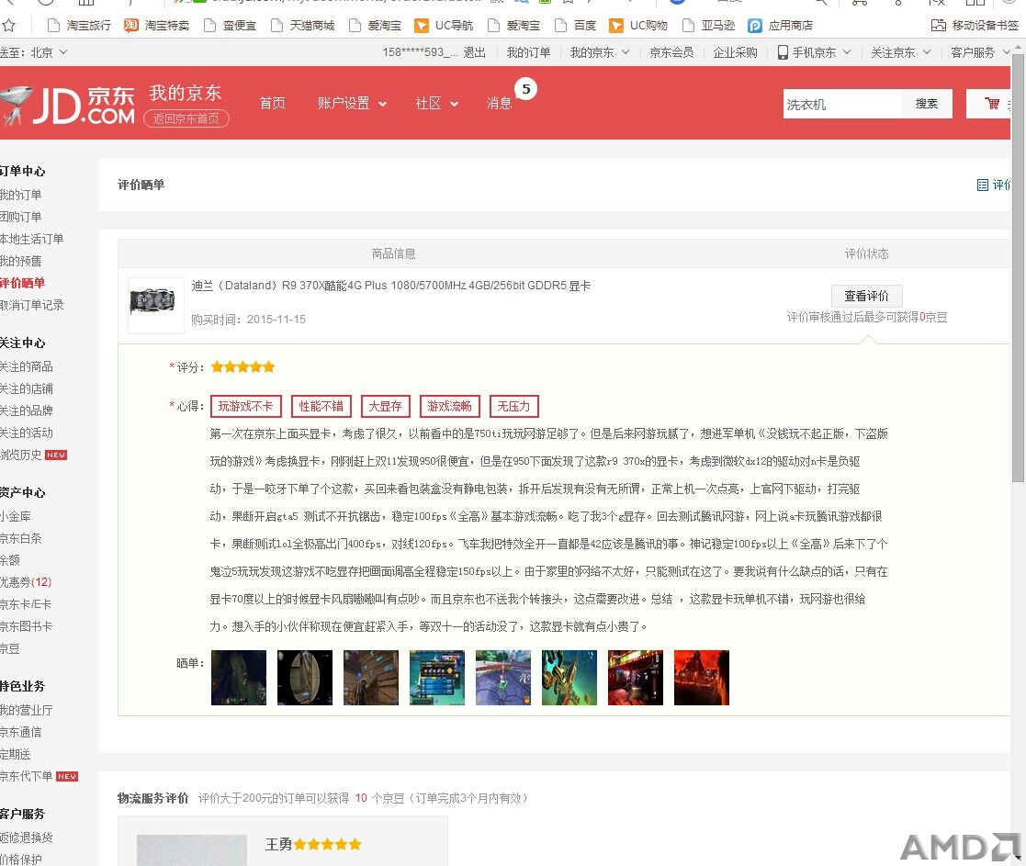The image size is (1026, 866).
Task: Open the 亚马逊 bookmark
Action: pyautogui.click(x=708, y=26)
